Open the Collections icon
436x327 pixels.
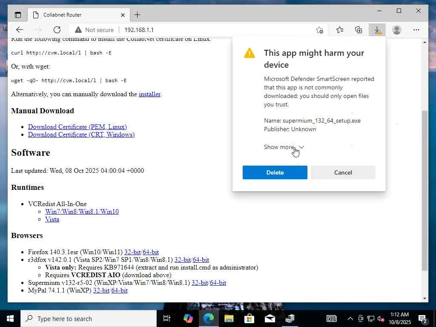359,30
